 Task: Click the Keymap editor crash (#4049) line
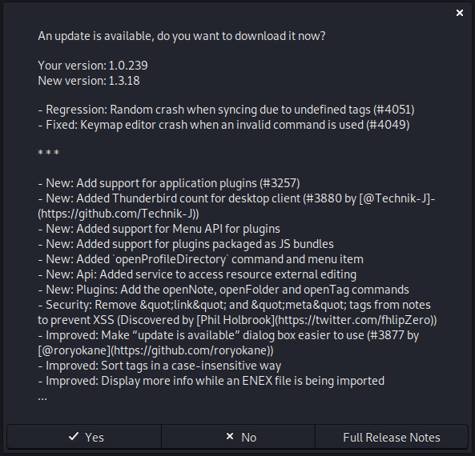pos(223,125)
